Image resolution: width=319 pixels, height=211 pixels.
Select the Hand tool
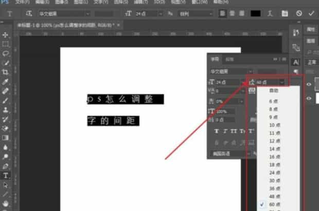[x=6, y=204]
